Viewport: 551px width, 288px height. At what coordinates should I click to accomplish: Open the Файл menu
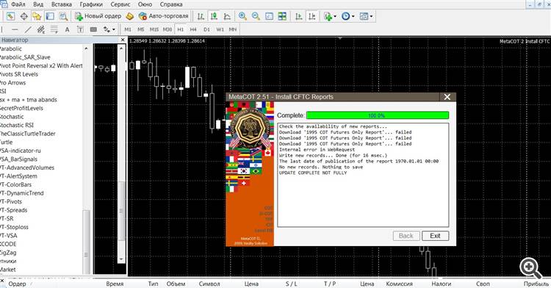click(x=18, y=4)
